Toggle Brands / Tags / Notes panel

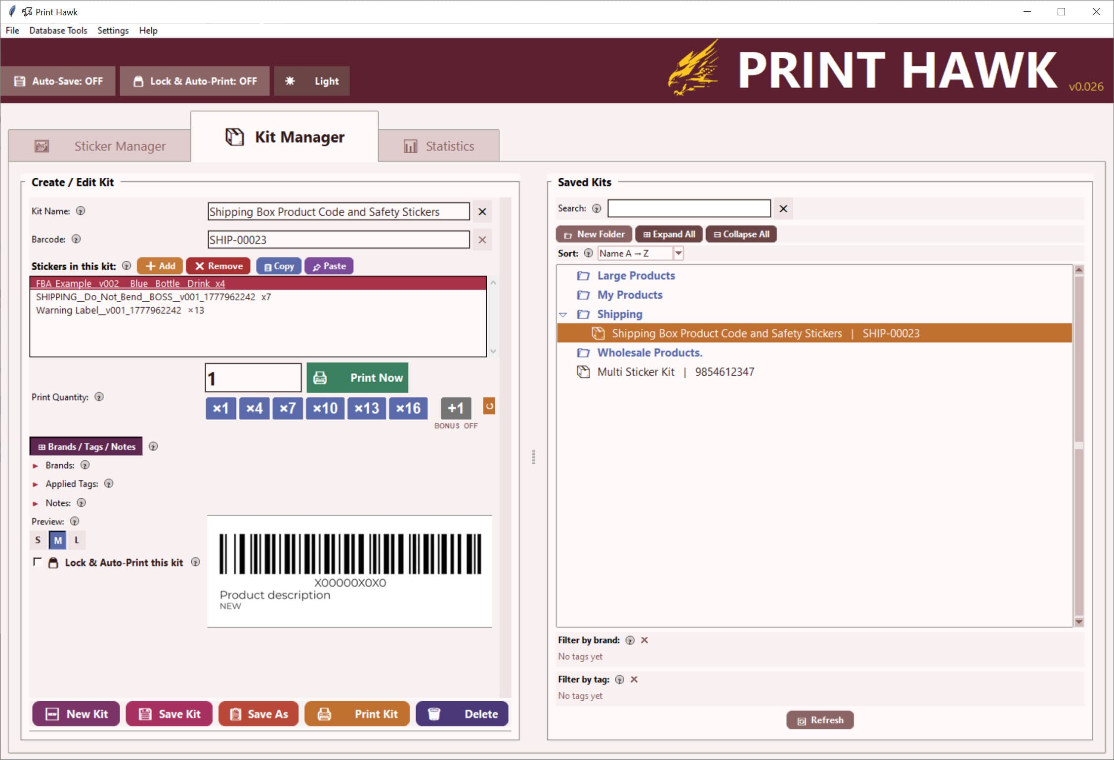click(x=86, y=446)
